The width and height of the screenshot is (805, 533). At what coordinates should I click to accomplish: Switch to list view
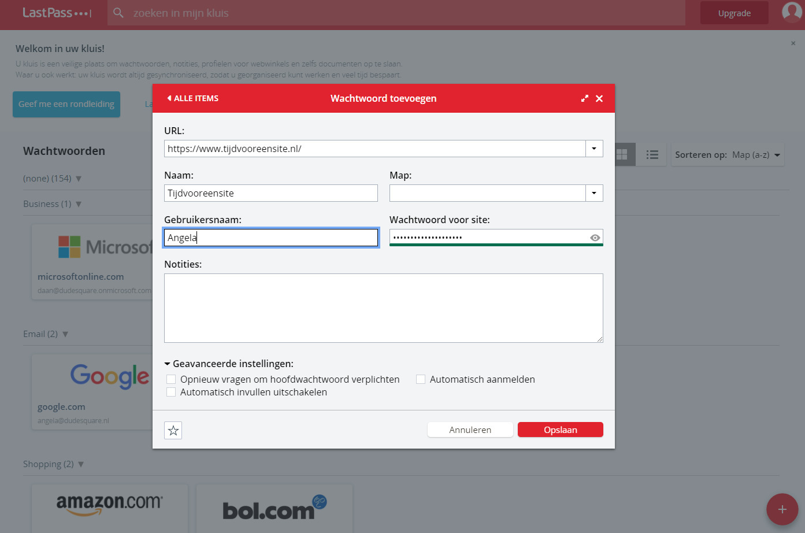(x=652, y=154)
